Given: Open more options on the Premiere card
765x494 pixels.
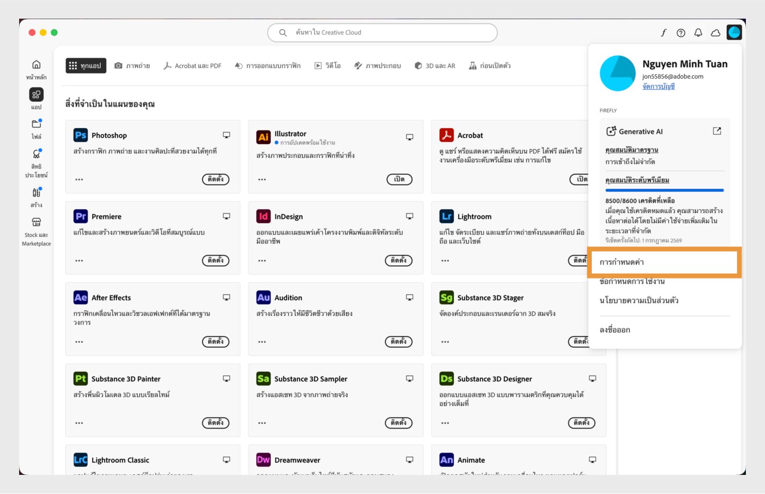Looking at the screenshot, I should tap(79, 261).
